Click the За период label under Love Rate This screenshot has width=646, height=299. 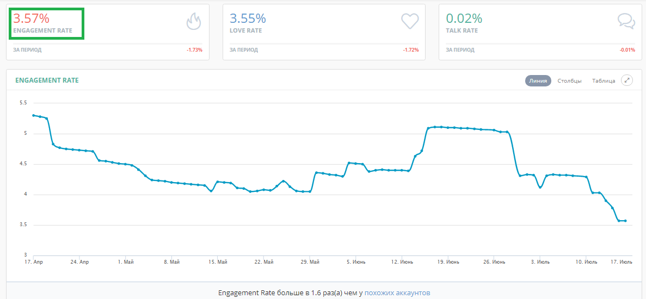click(244, 50)
